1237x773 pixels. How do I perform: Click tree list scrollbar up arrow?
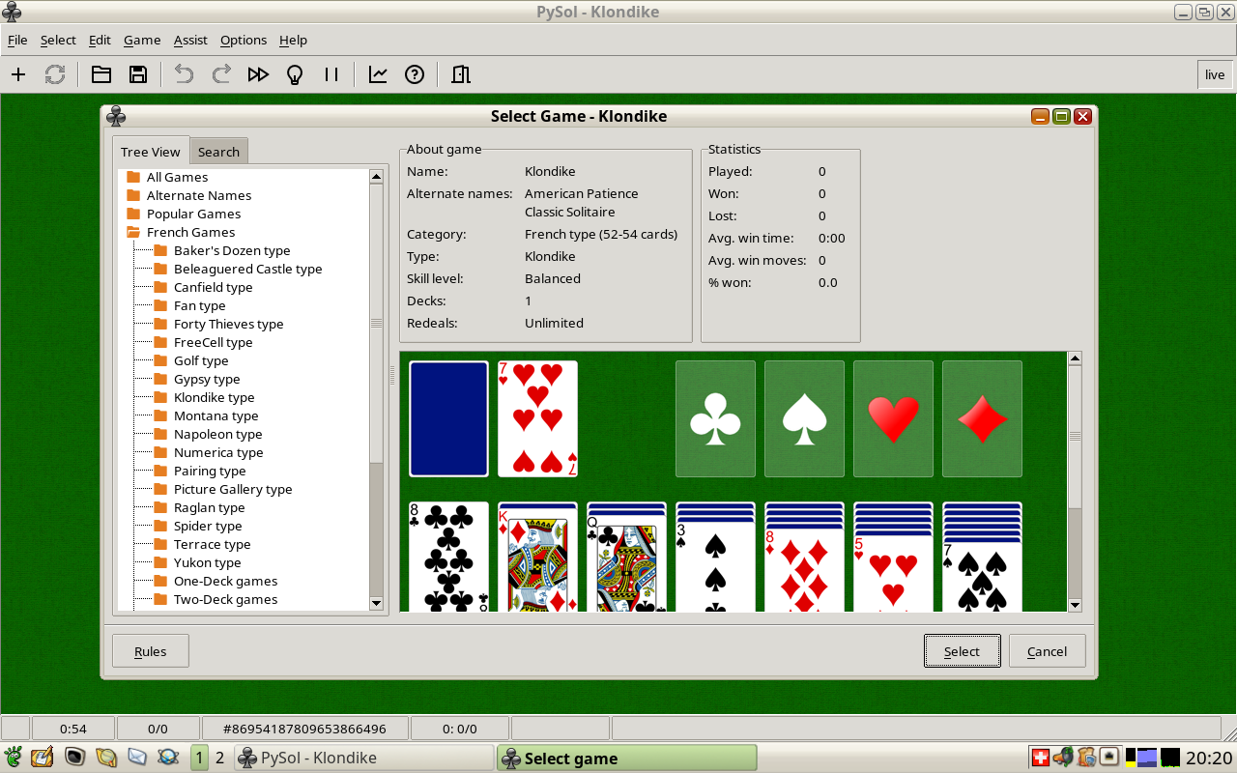coord(377,177)
